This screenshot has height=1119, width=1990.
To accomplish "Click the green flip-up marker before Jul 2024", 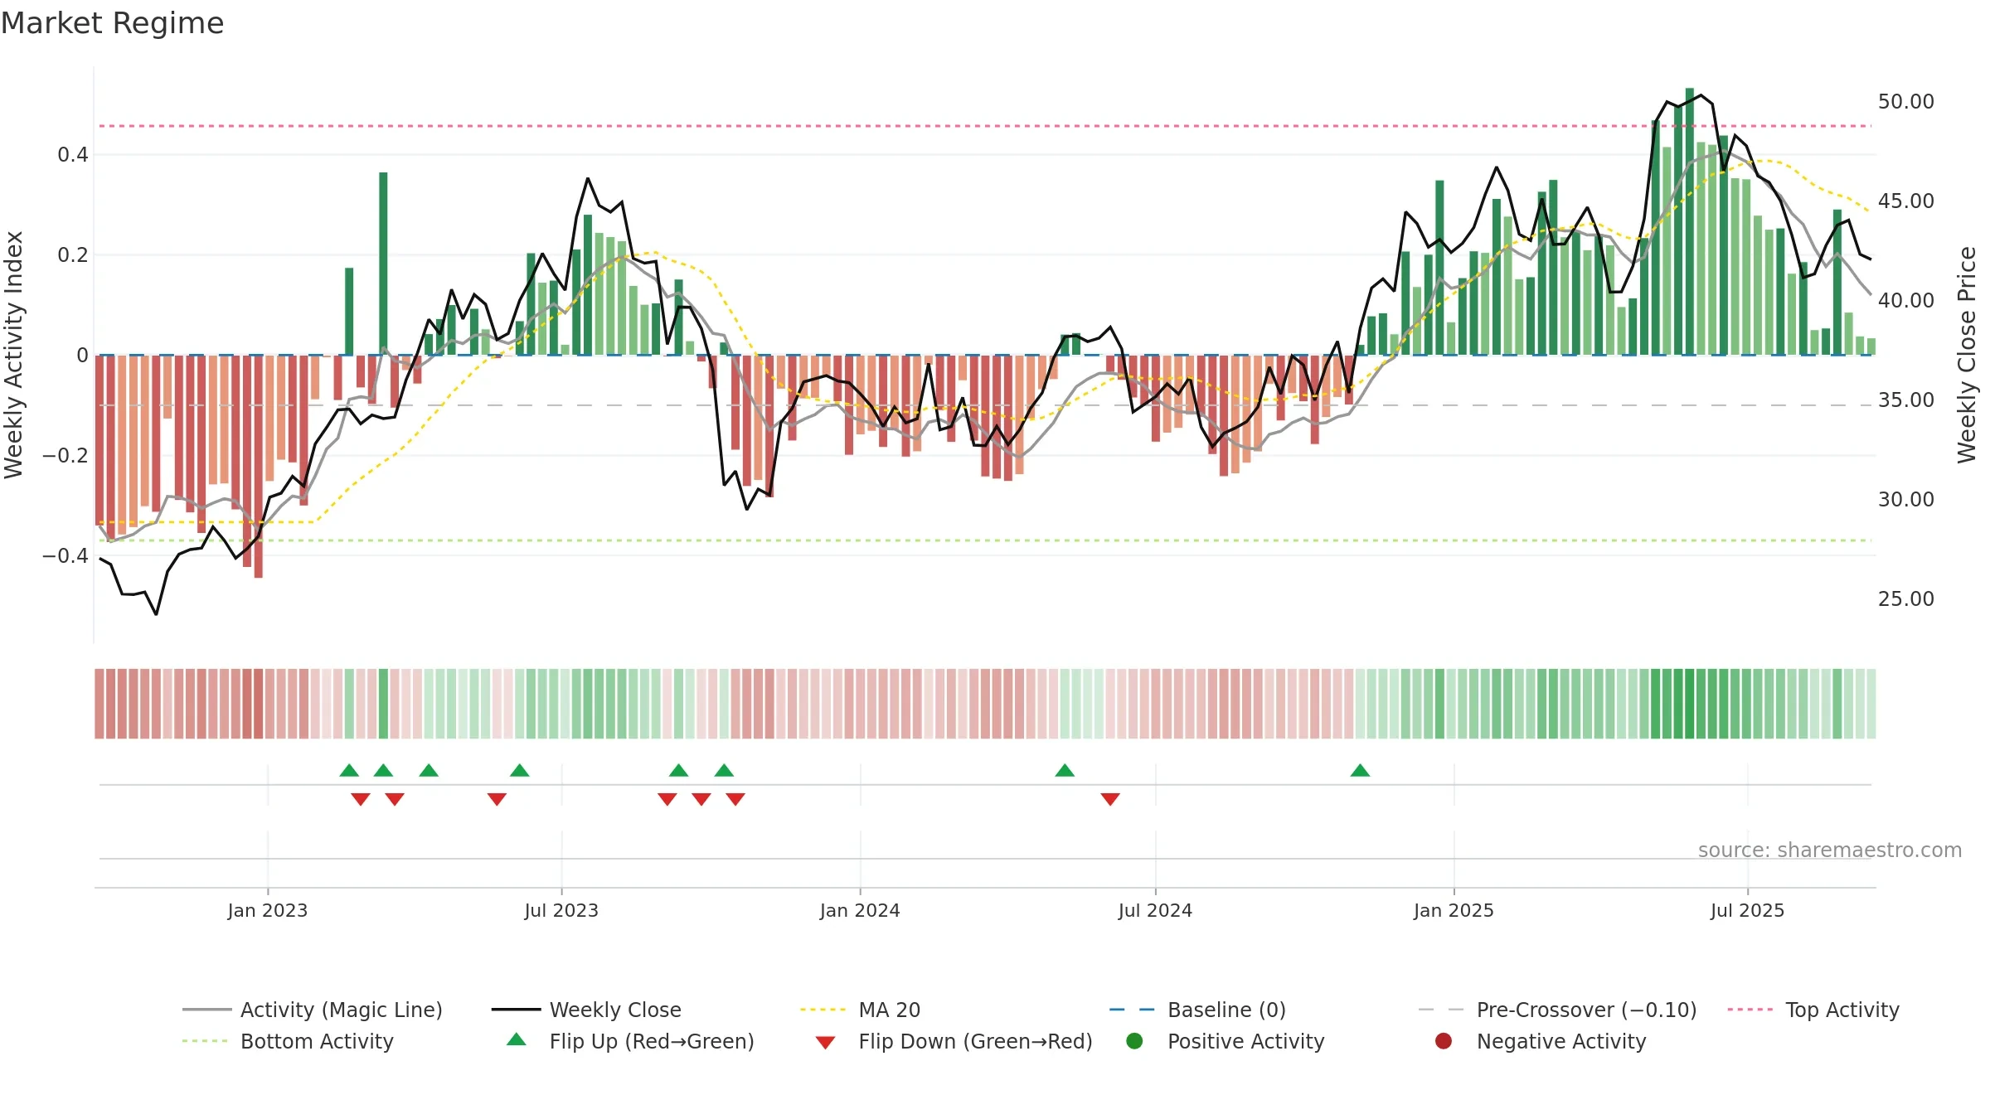I will (1065, 770).
